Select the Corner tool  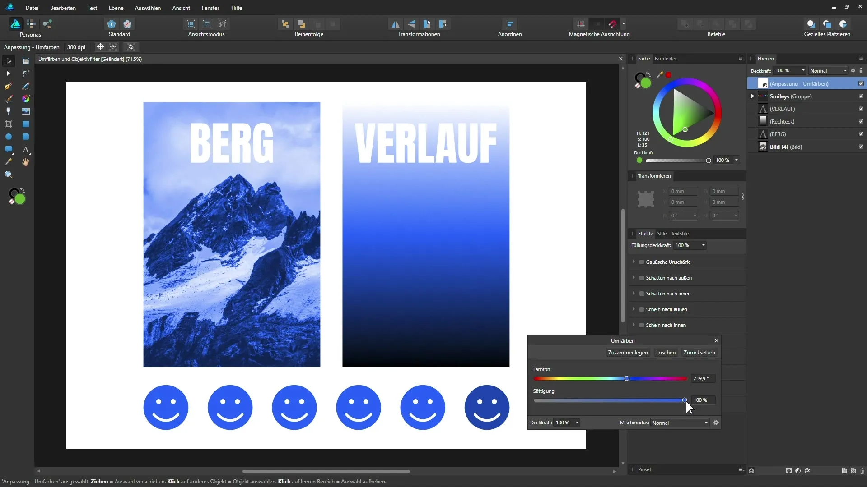[x=26, y=74]
